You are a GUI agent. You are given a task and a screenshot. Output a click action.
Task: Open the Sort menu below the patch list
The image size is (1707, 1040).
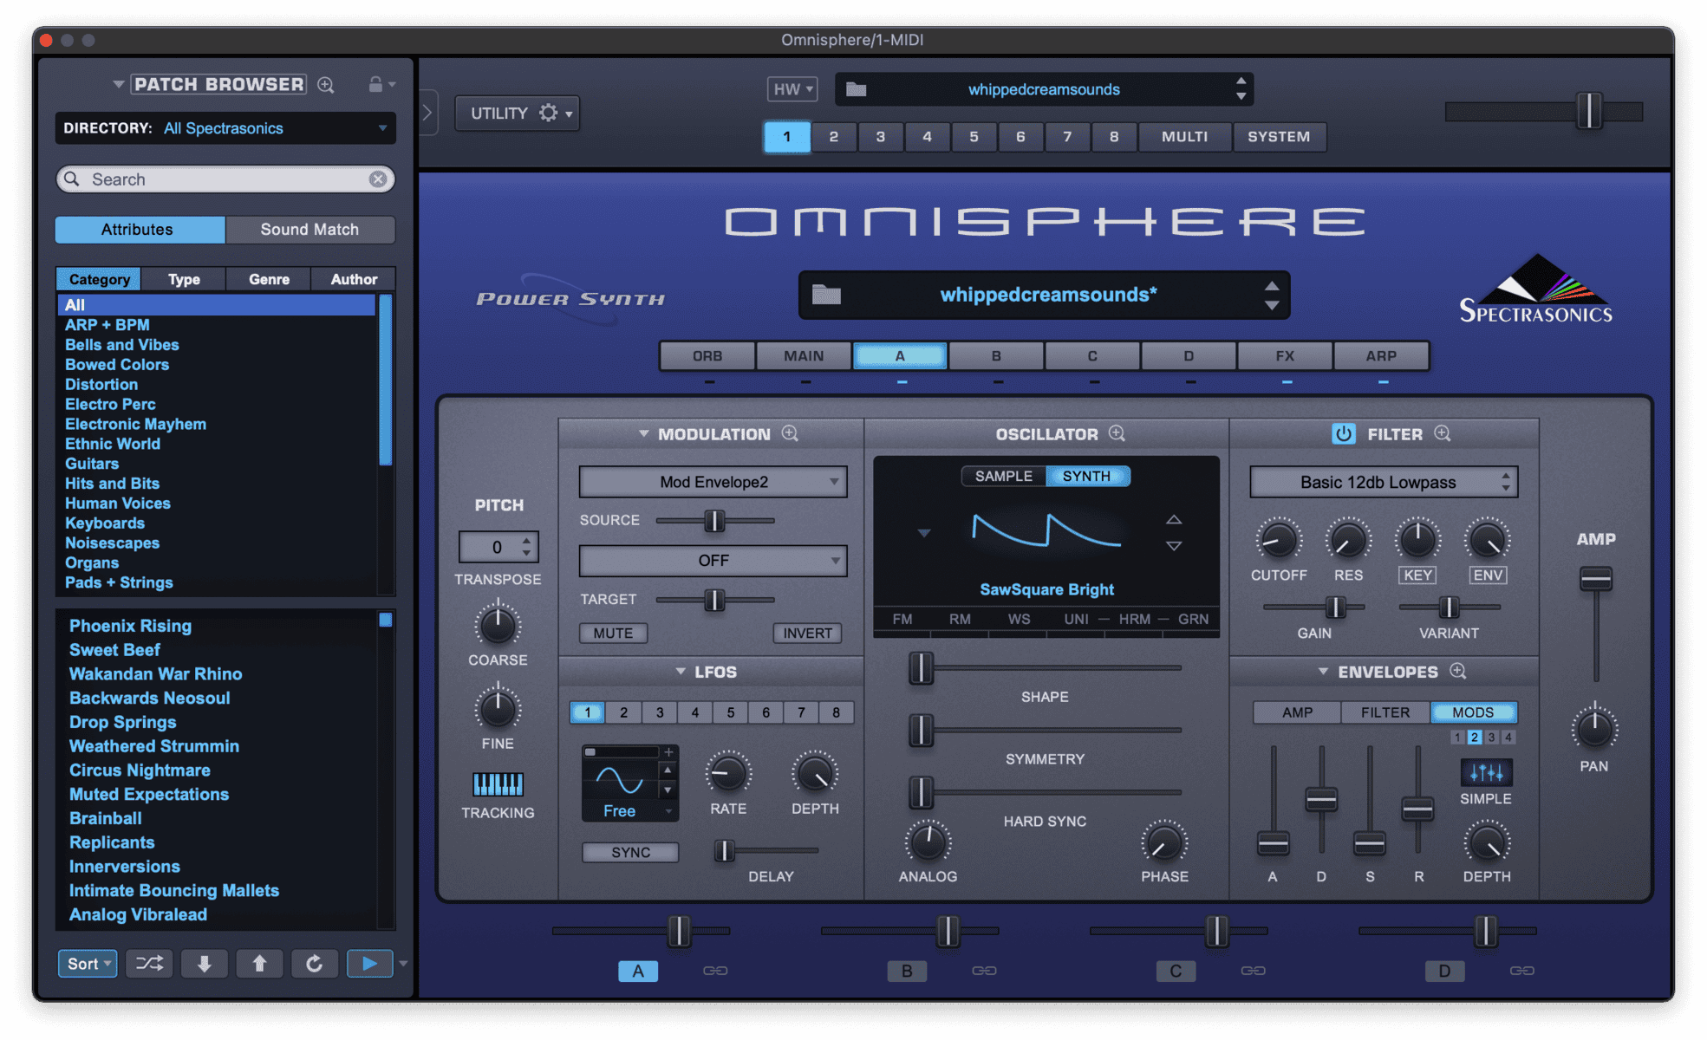[x=86, y=963]
